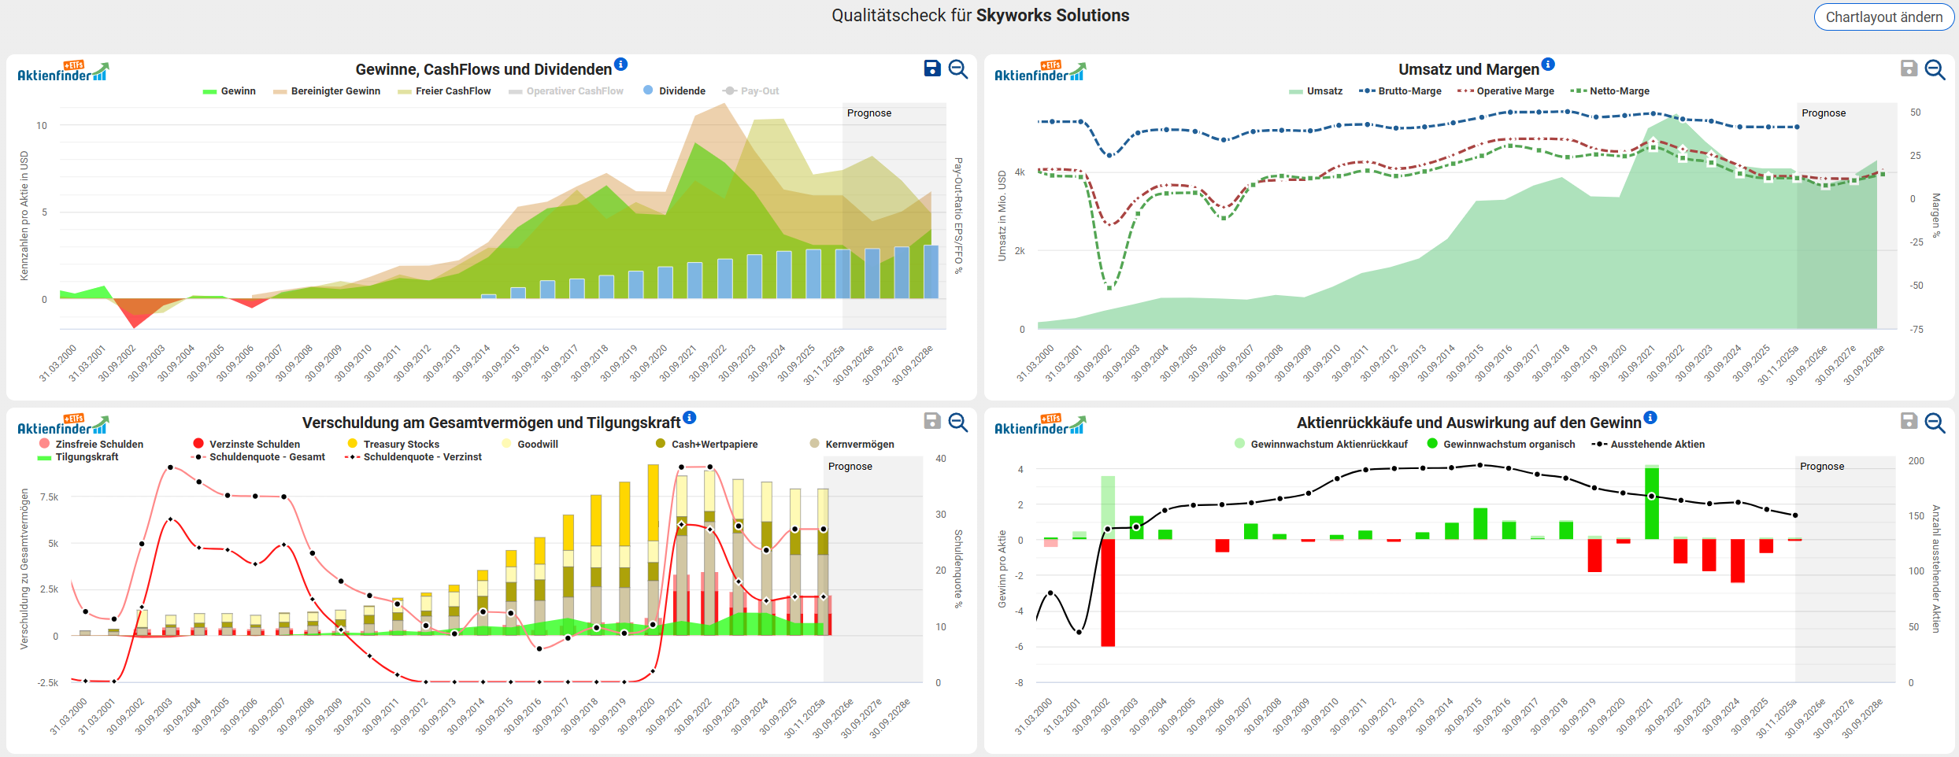Click save icon on Aktienrückkäufe chart
Screen dimensions: 1959x757
pos(1909,421)
